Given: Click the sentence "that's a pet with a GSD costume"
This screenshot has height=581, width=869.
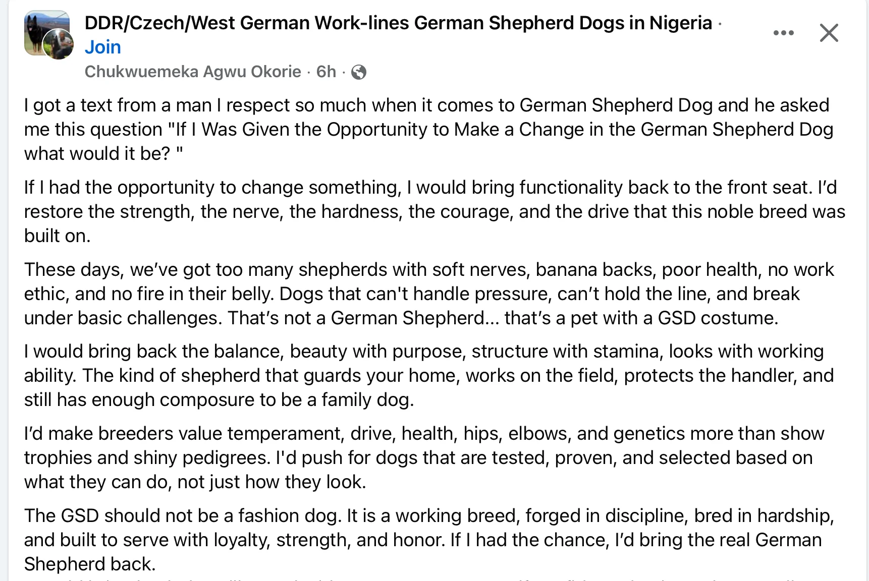Looking at the screenshot, I should 641,318.
